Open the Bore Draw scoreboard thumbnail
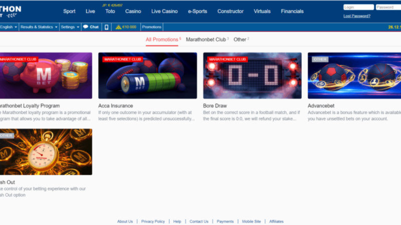The height and width of the screenshot is (225, 401). [x=253, y=75]
